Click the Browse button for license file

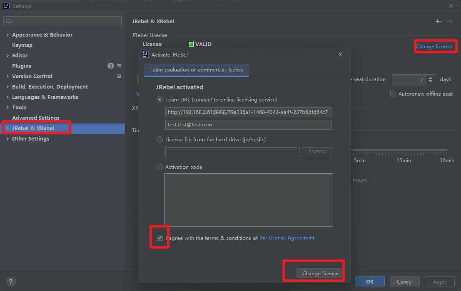(317, 152)
